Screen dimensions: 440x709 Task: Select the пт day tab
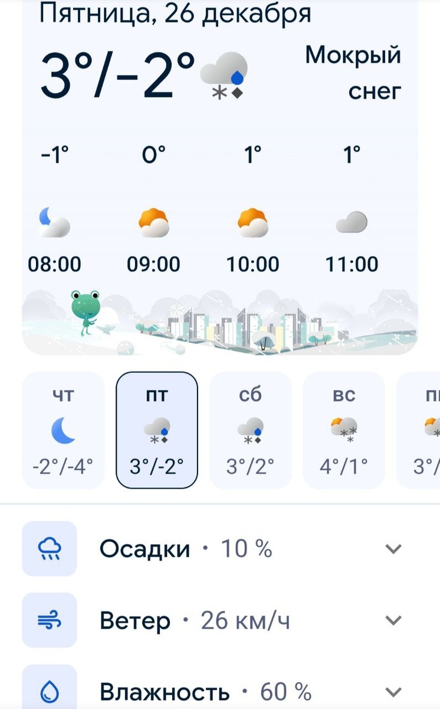[157, 430]
